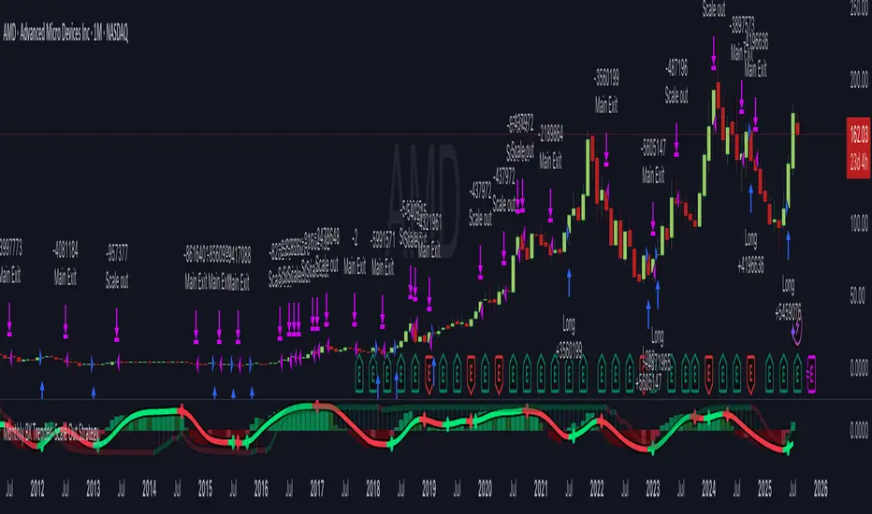The image size is (872, 514).
Task: Click the 23d 4h bar countdown label
Action: tap(859, 163)
